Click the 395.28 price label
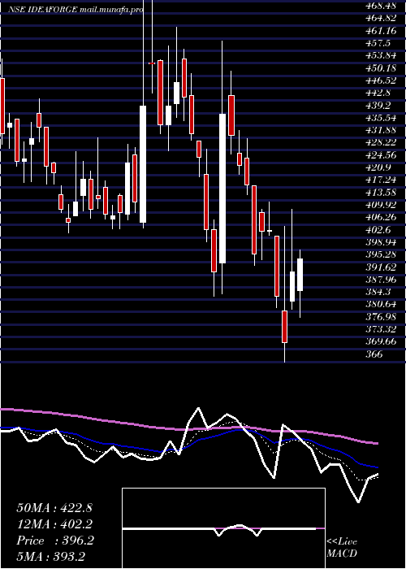Viewport: 406px width, 569px height. (x=381, y=254)
